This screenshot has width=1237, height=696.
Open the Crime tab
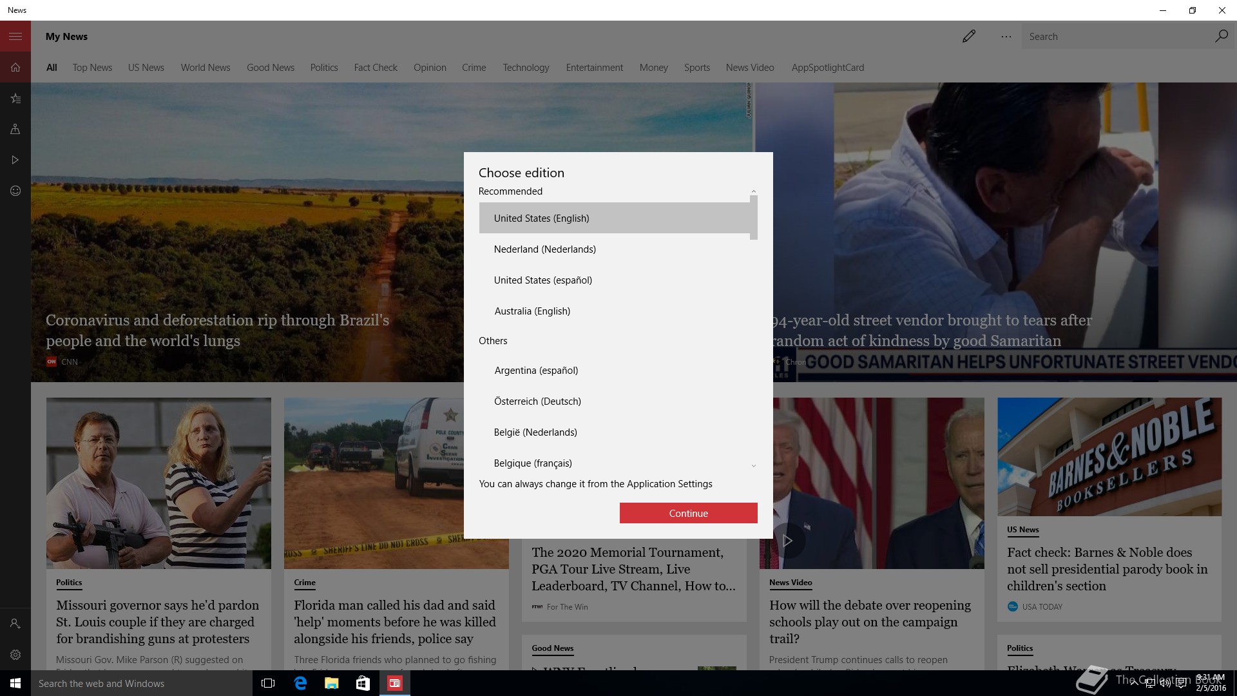(474, 67)
